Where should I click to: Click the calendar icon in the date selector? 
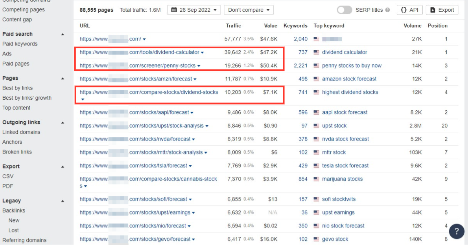click(x=175, y=10)
